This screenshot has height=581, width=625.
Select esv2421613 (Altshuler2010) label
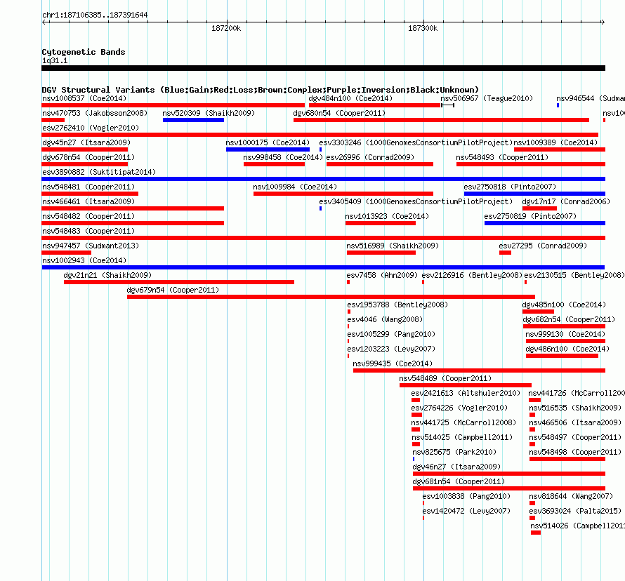click(x=466, y=393)
